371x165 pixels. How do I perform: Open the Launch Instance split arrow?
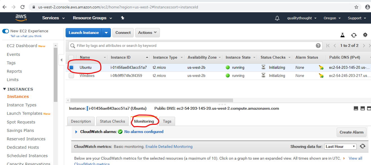coord(106,33)
